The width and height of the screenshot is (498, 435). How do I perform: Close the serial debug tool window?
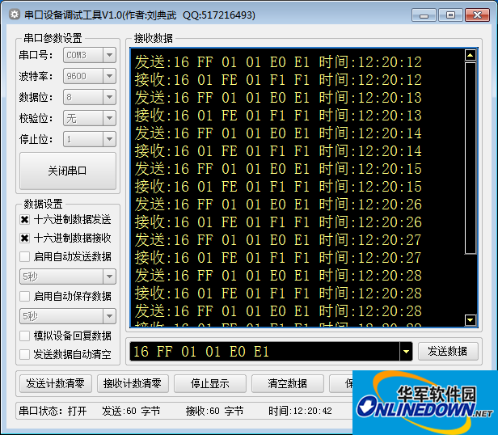[477, 15]
